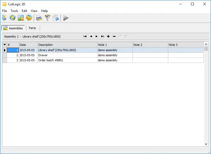Open the grid column selector dropdown arrow
The image size is (211, 154).
pos(5,45)
